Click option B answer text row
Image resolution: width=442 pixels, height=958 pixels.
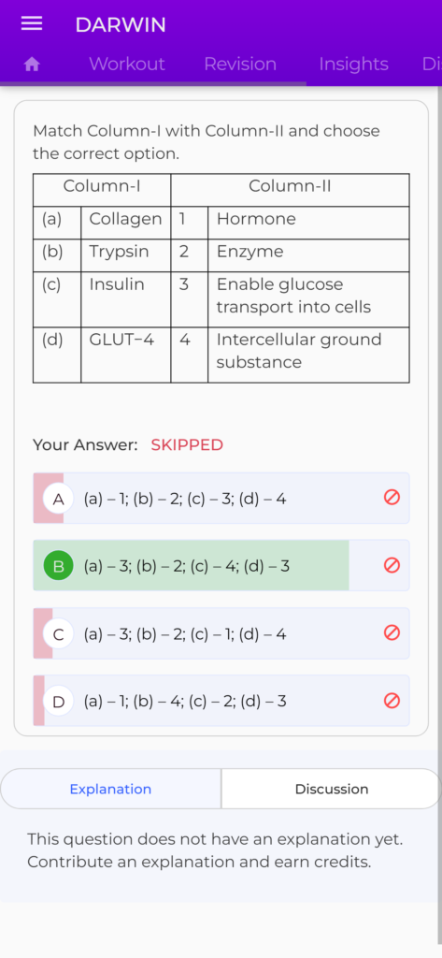221,565
